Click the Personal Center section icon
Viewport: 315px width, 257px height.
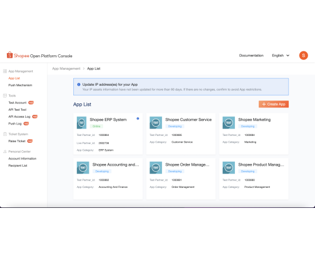pyautogui.click(x=5, y=151)
